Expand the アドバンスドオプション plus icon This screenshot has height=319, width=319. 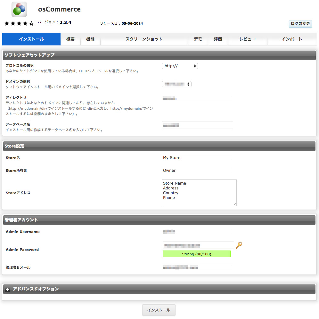pyautogui.click(x=8, y=289)
